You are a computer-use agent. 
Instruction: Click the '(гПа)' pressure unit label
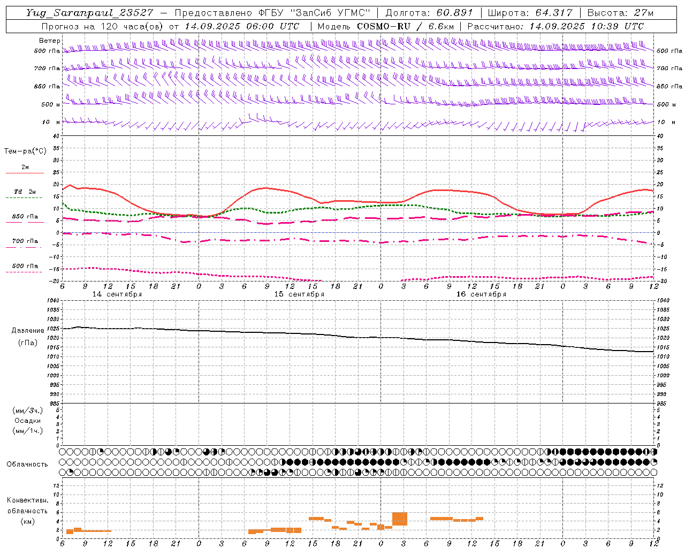pyautogui.click(x=28, y=342)
